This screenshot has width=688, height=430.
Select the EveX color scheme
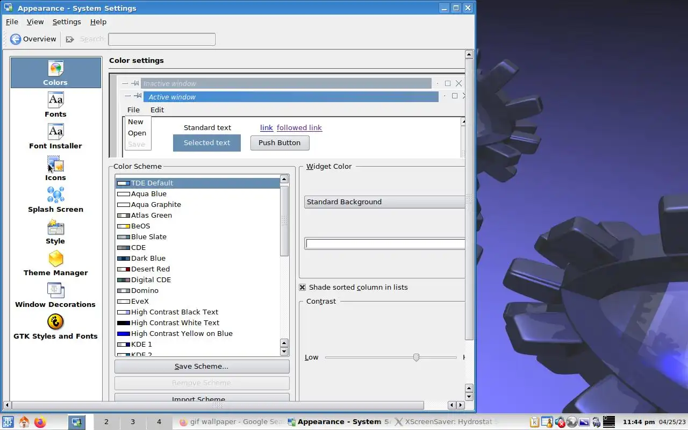click(x=197, y=302)
